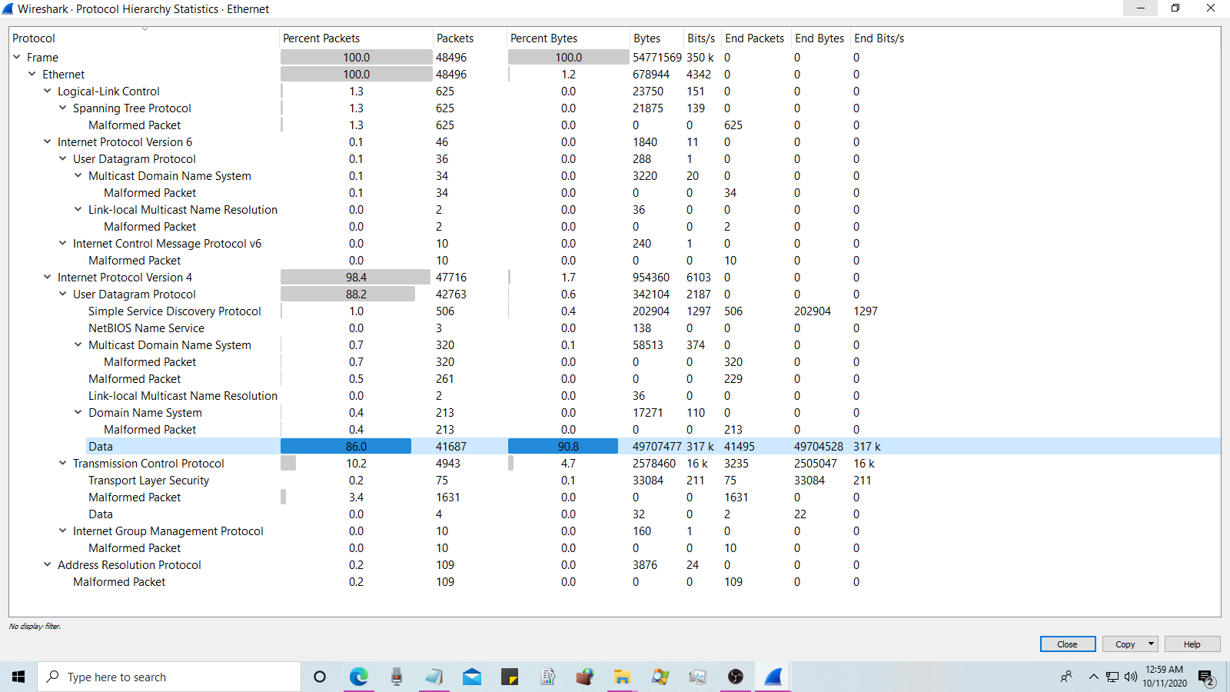Open the network status tray icon
The width and height of the screenshot is (1230, 692).
(x=1112, y=677)
